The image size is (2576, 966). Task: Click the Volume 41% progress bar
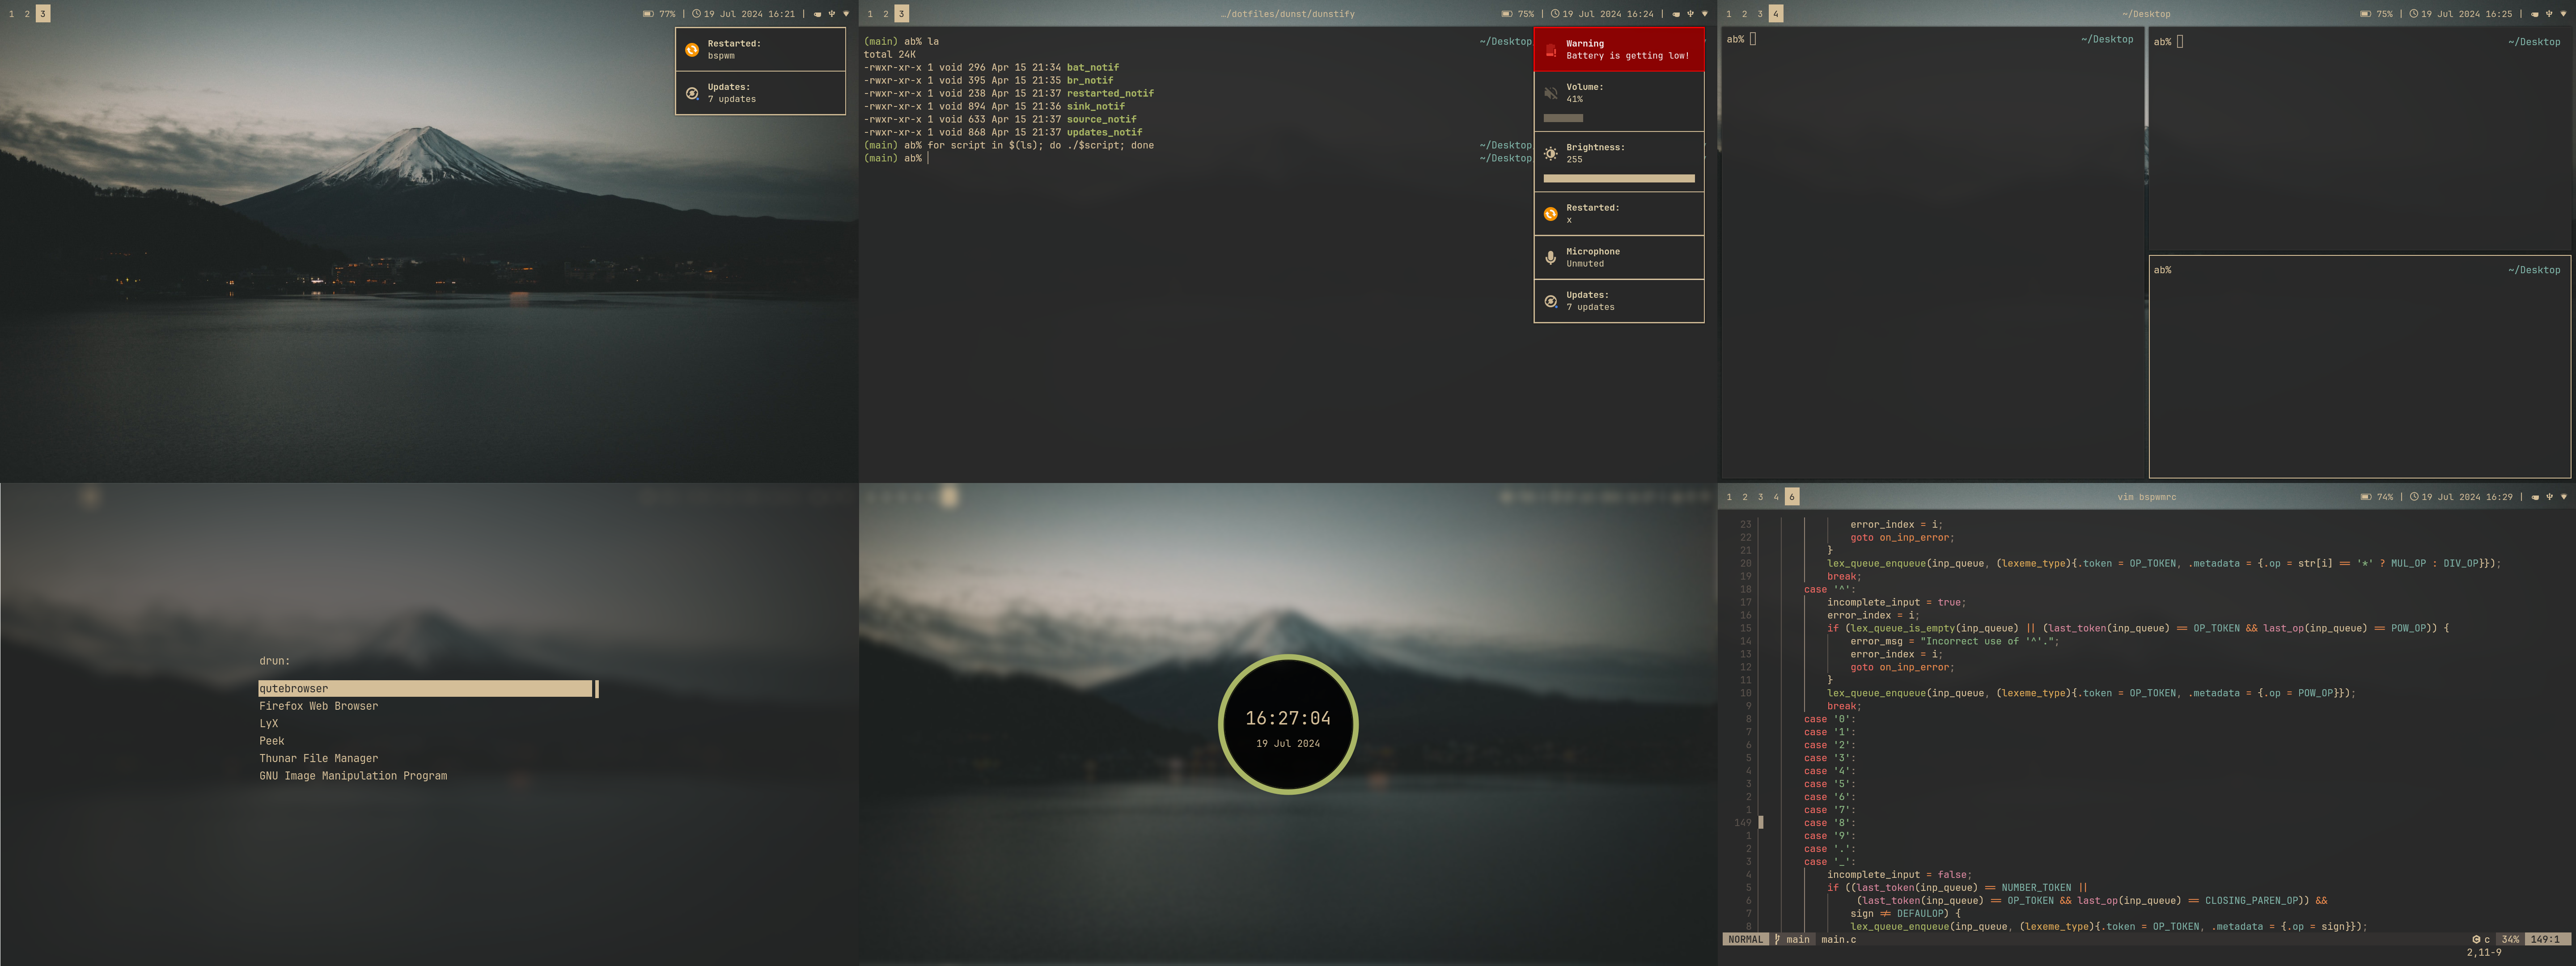click(1564, 118)
